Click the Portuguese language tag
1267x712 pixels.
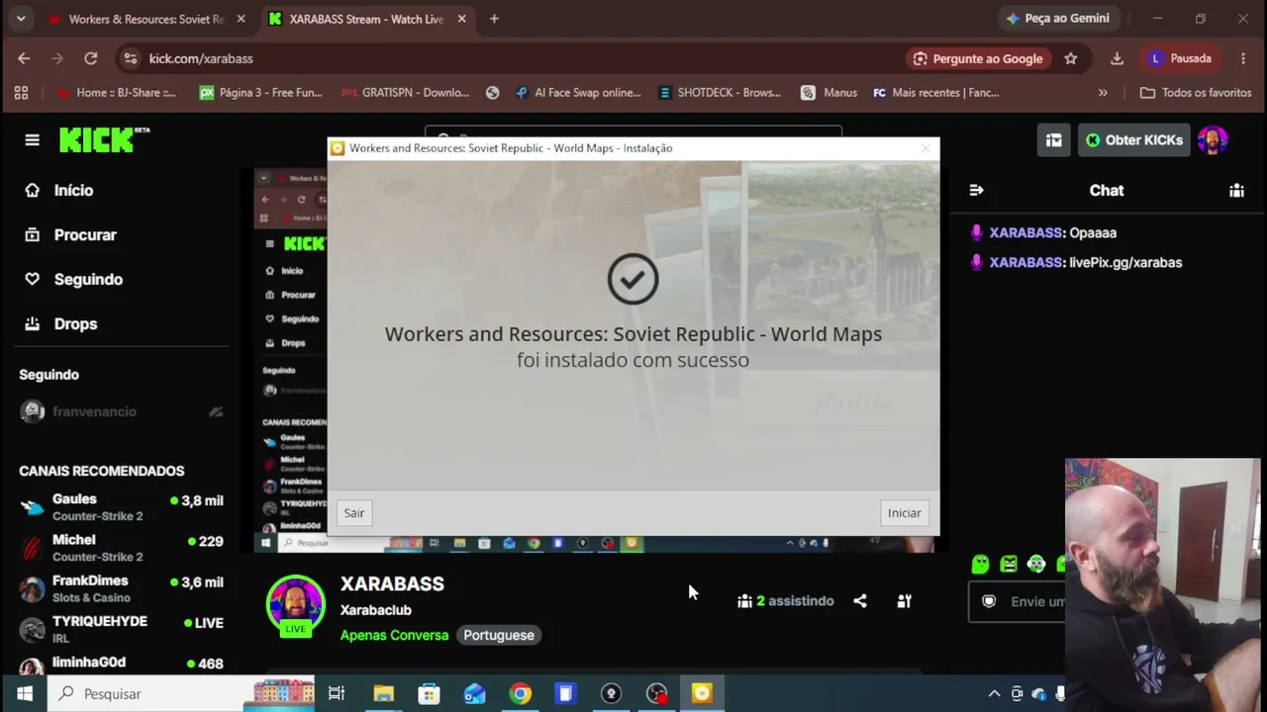499,635
